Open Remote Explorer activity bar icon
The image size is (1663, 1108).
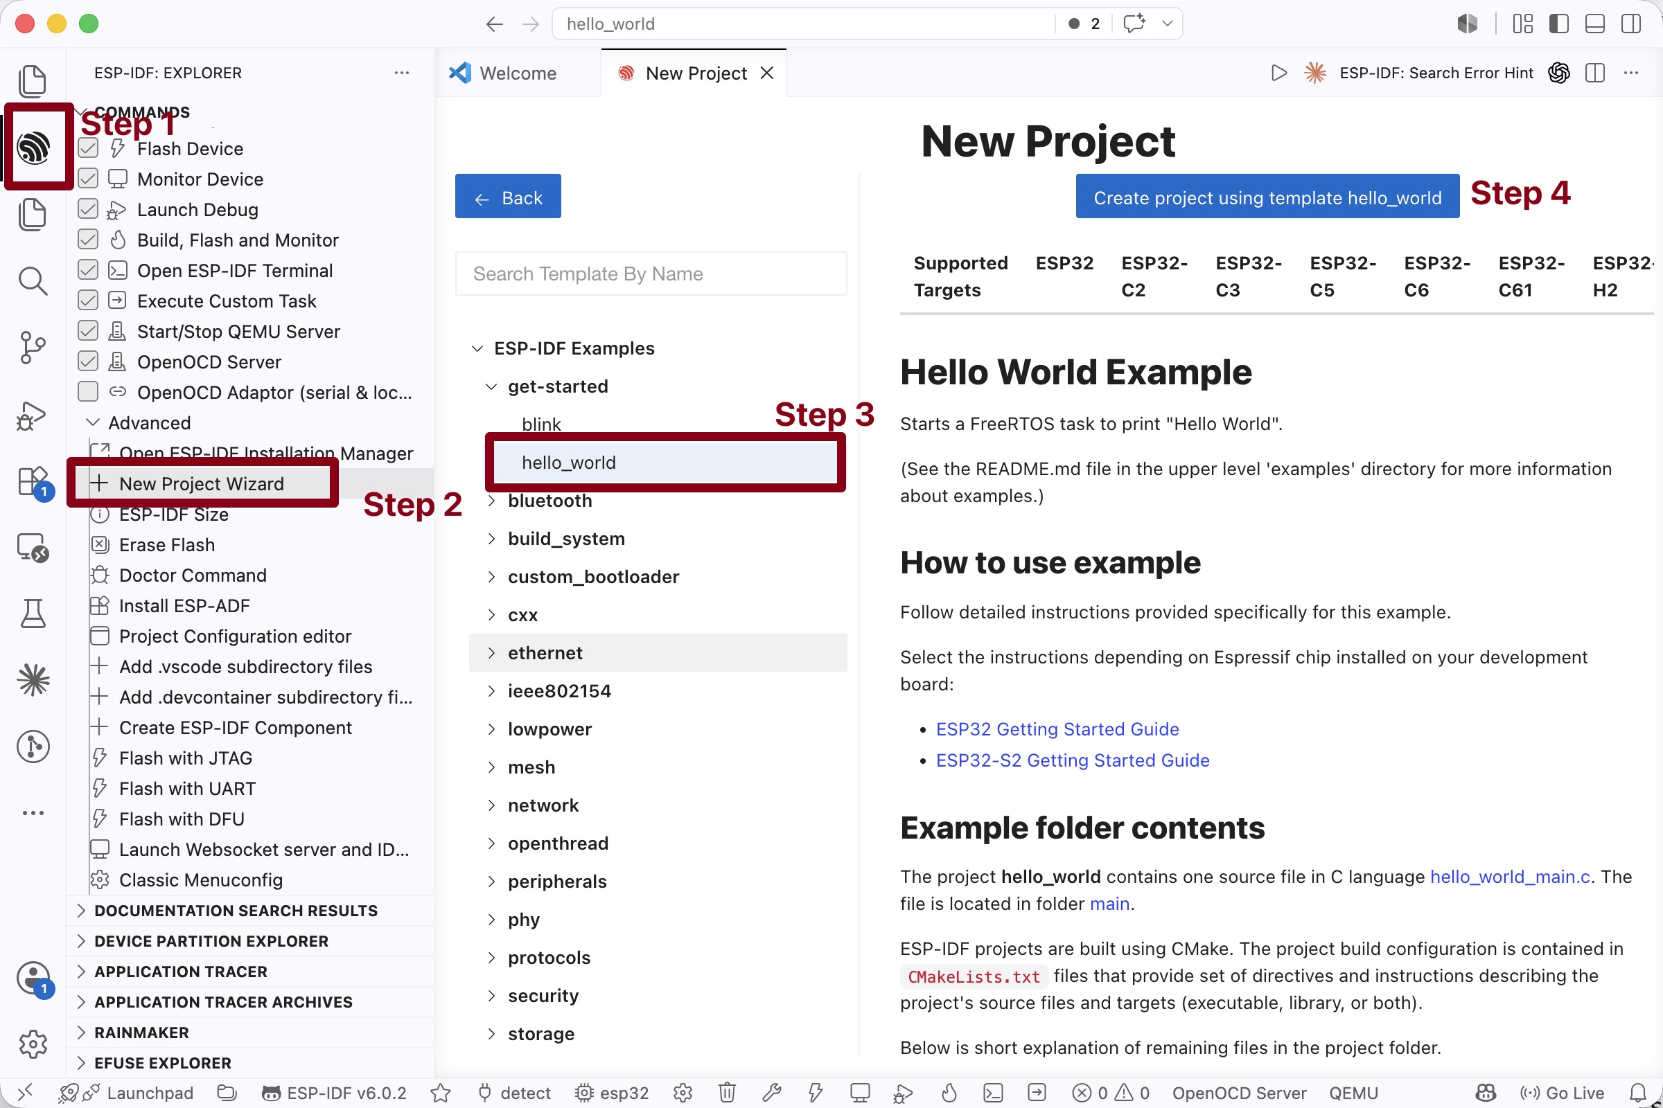pyautogui.click(x=33, y=548)
